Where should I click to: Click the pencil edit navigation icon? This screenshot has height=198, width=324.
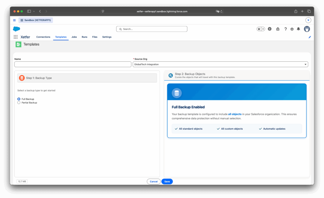(x=309, y=37)
